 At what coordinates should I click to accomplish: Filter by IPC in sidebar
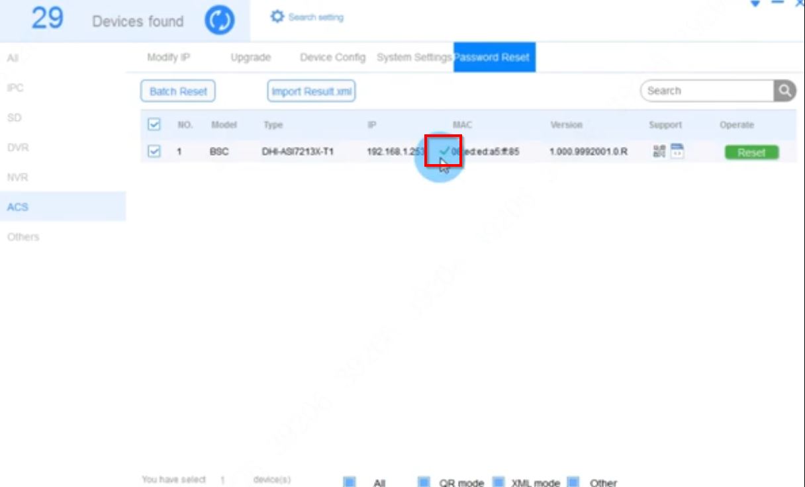[x=15, y=88]
